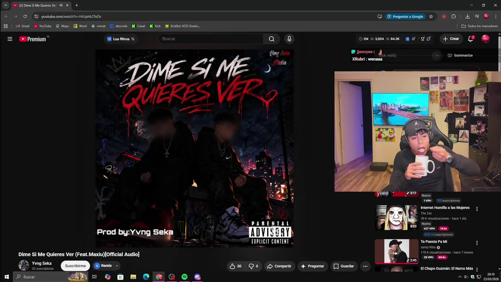This screenshot has height=282, width=501.
Task: Open tab search dropdown arrow
Action: [5, 5]
